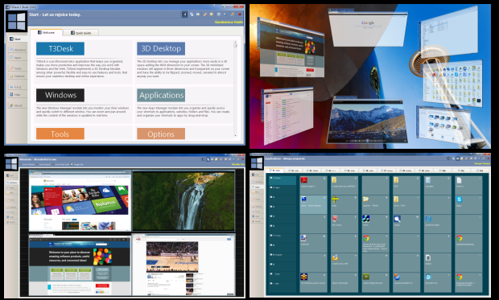Open About from the Start window sidebar
Image resolution: width=499 pixels, height=300 pixels.
point(18,105)
